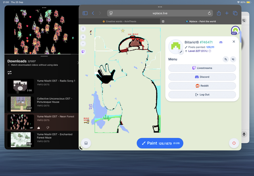Close the profile menu panel
This screenshot has width=254, height=176.
point(234,42)
